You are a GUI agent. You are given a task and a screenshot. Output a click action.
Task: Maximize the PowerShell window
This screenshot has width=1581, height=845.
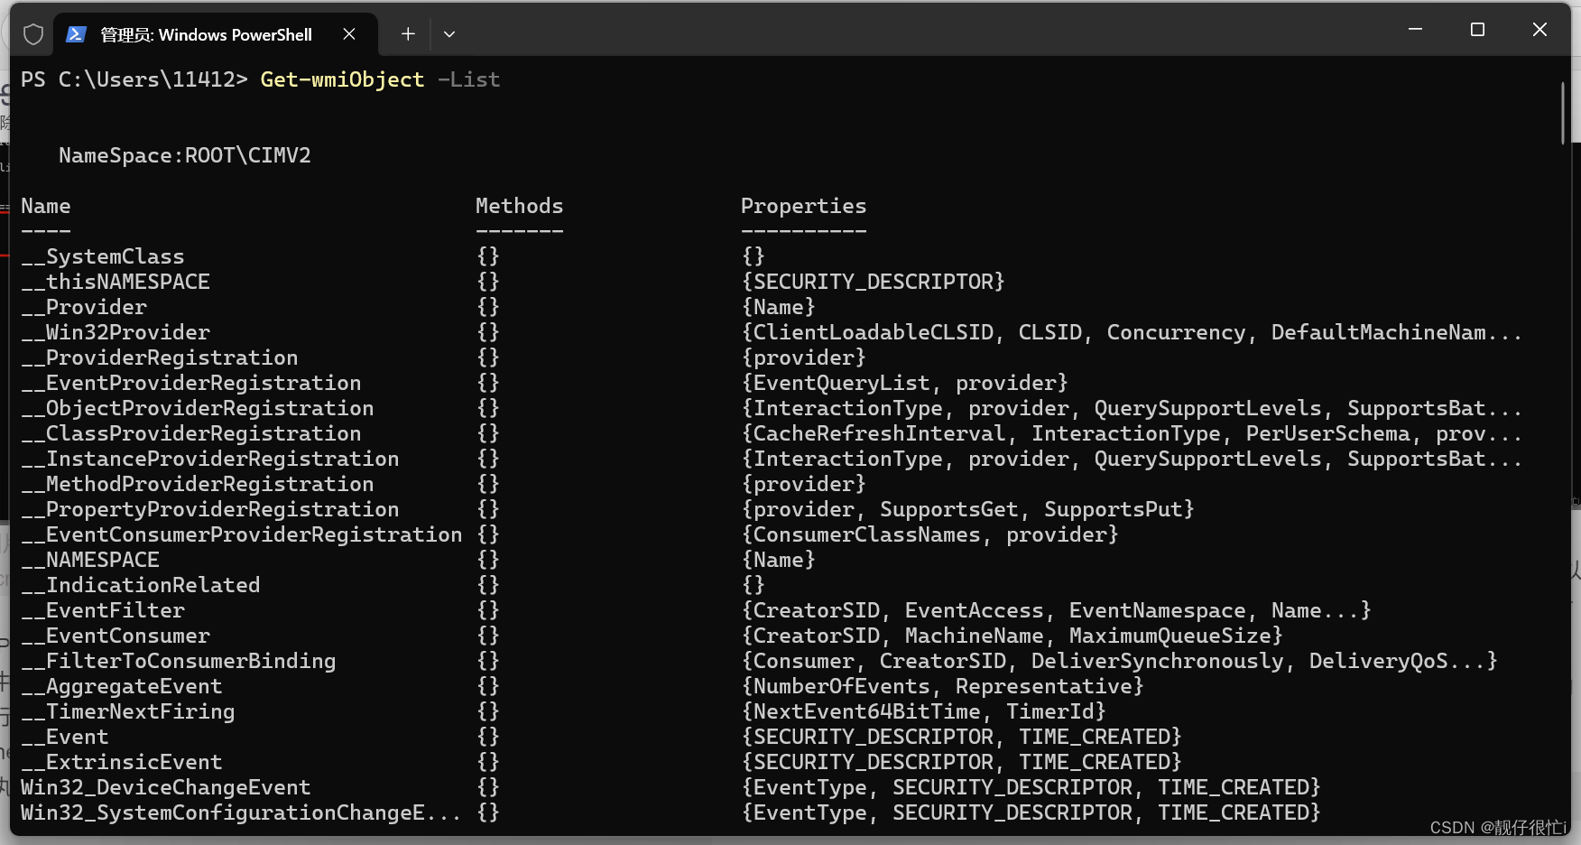[1477, 30]
